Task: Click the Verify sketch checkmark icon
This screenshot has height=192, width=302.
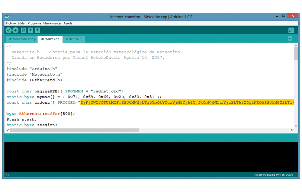Action: (x=8, y=30)
